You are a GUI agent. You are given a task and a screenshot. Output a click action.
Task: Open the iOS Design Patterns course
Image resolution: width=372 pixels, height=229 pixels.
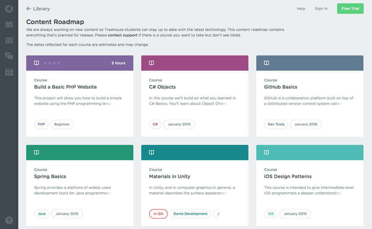tap(287, 176)
